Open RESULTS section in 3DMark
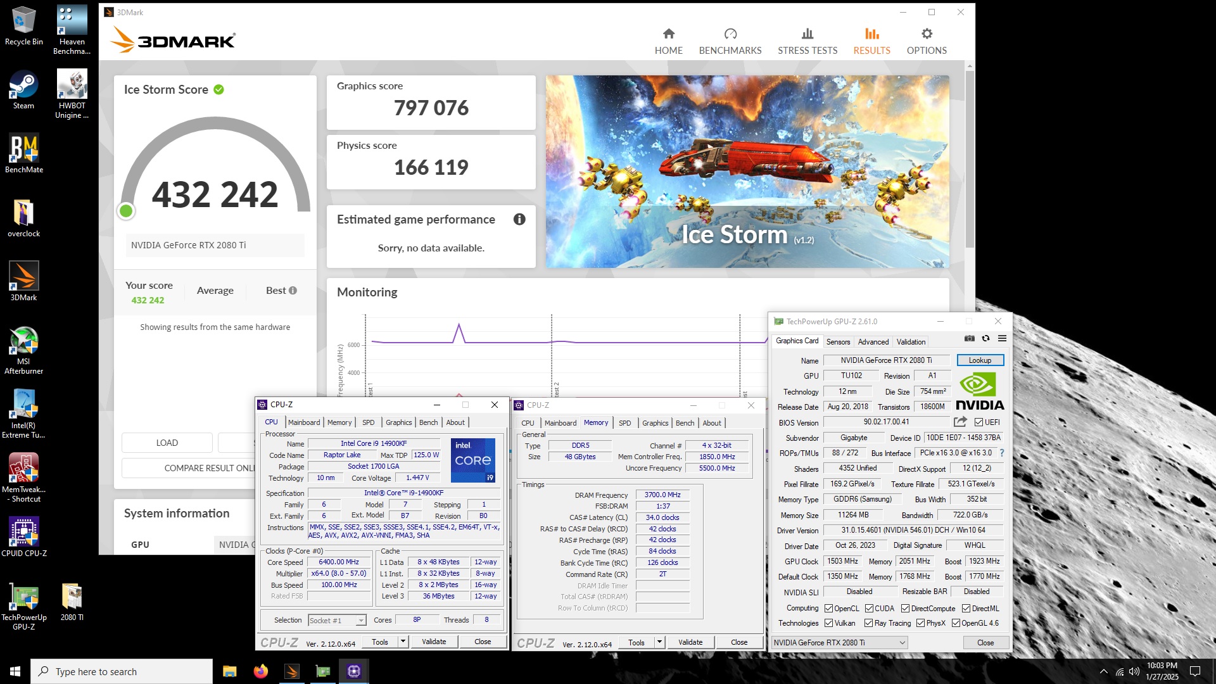 (x=871, y=42)
